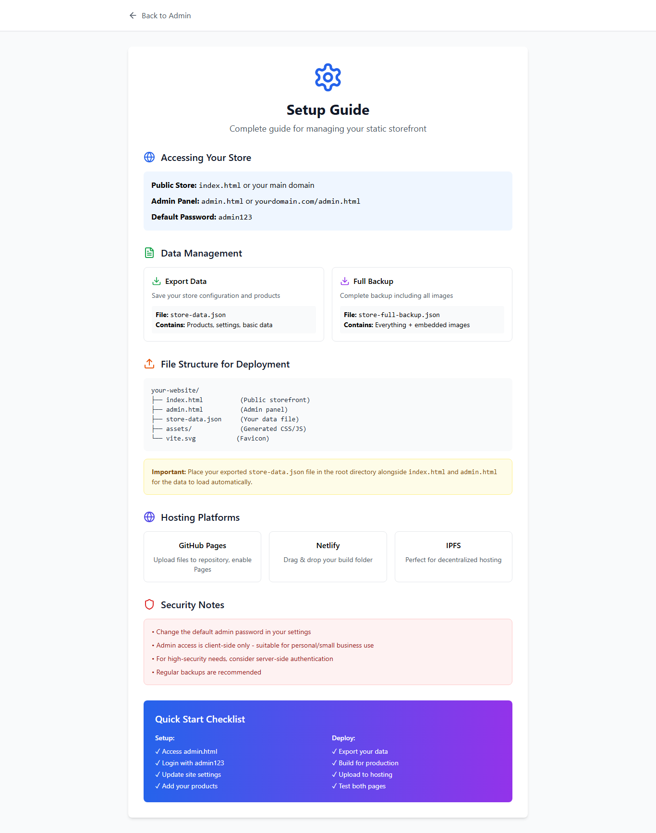Click the Important notice yellow box
This screenshot has height=833, width=656.
click(x=328, y=477)
